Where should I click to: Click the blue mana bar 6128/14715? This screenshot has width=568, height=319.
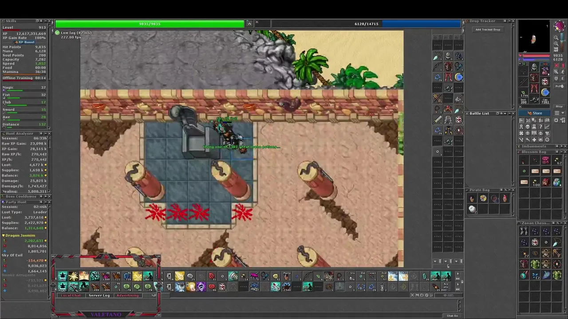coord(366,24)
